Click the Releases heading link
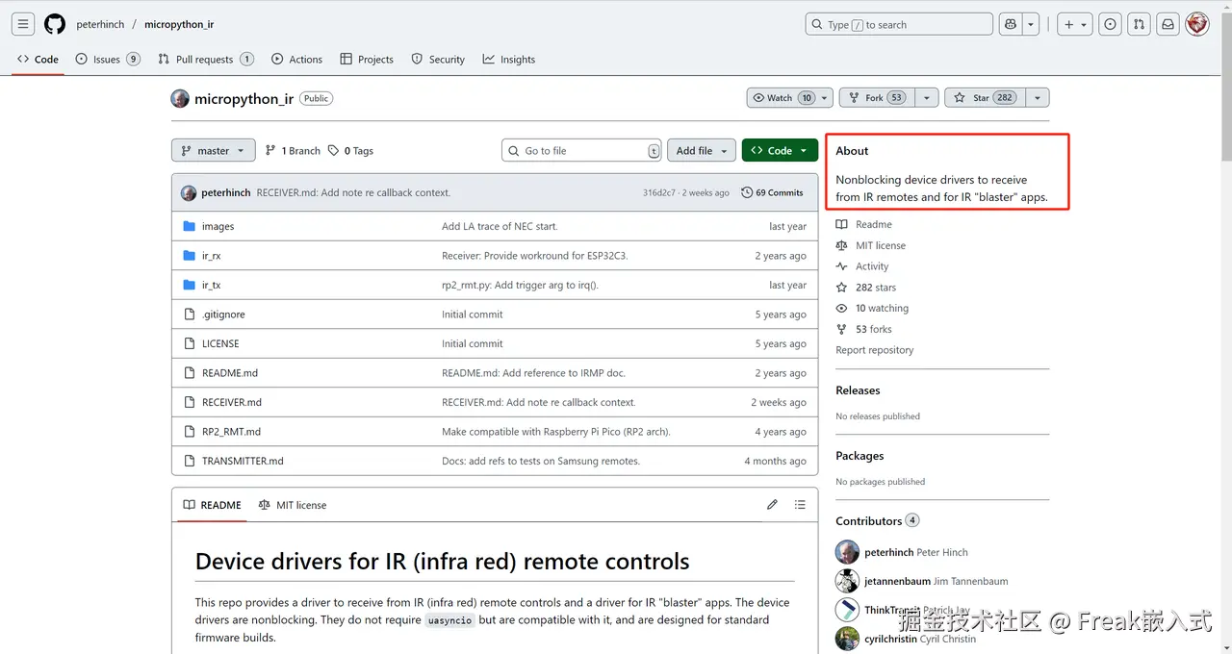This screenshot has width=1232, height=654. coord(858,390)
